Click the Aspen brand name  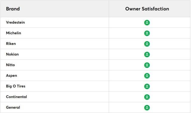(12, 76)
